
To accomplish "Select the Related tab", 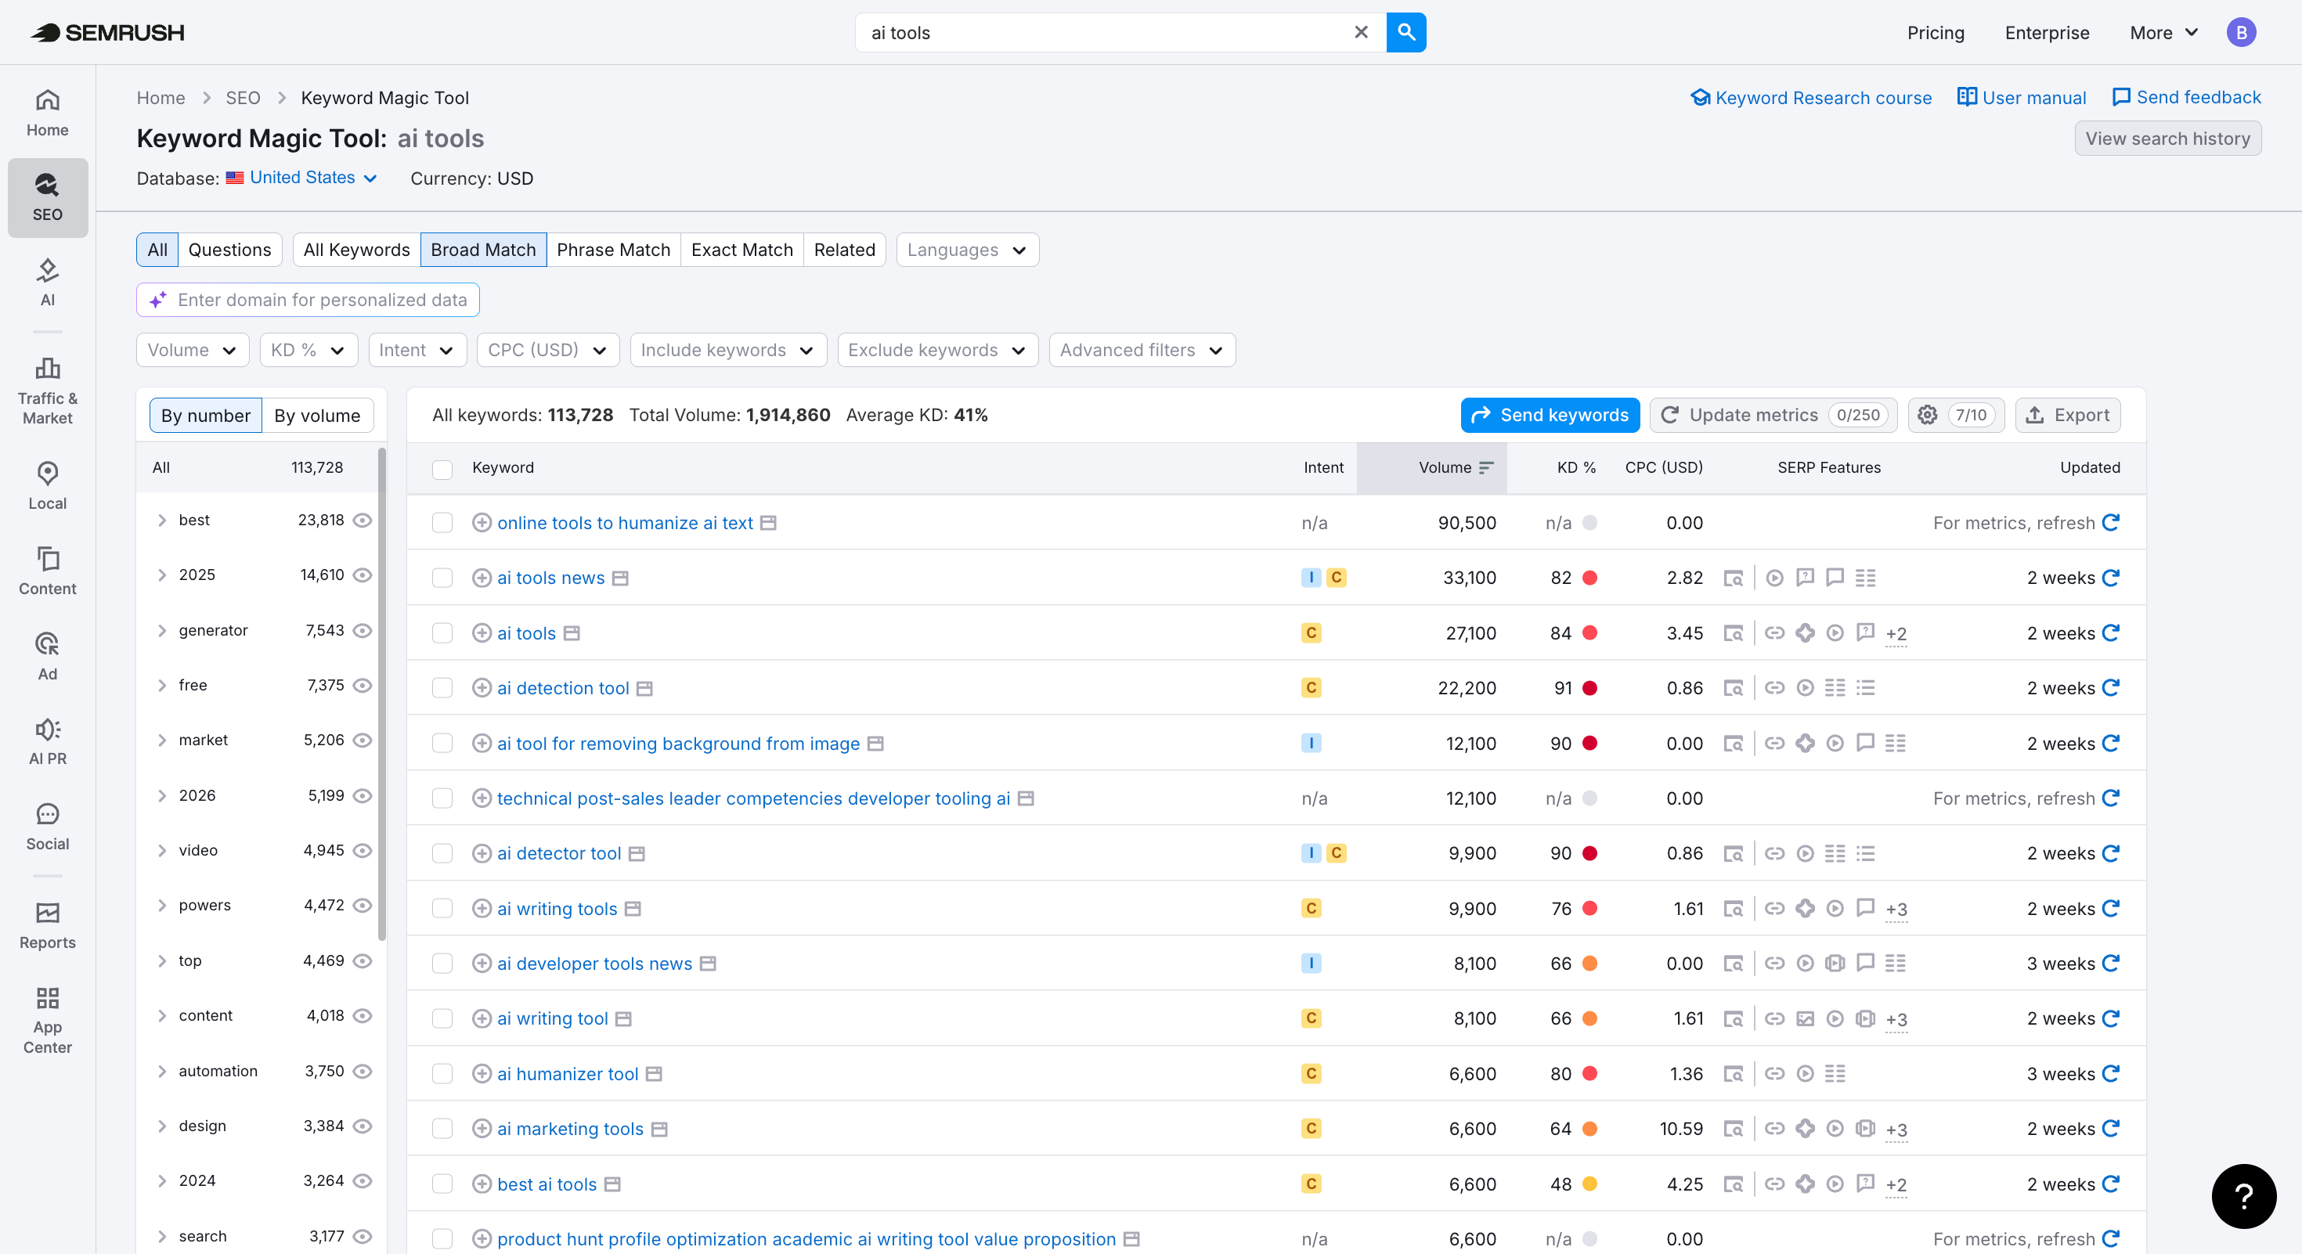I will 843,249.
